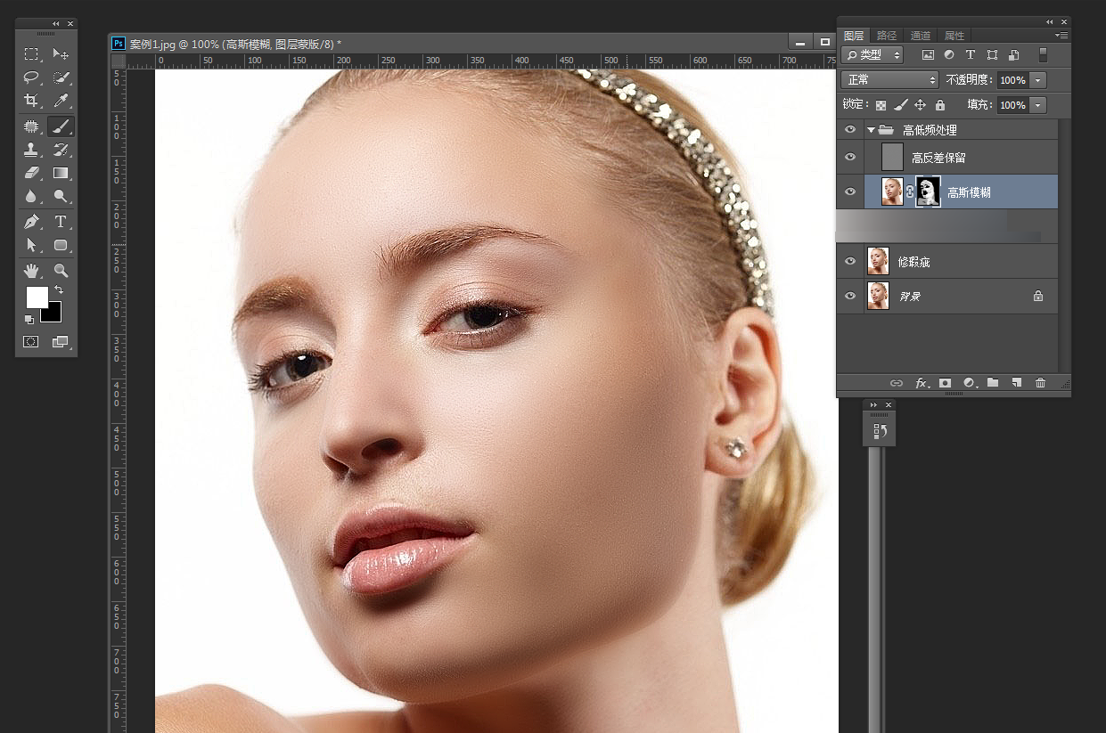This screenshot has width=1106, height=733.
Task: Hide the 高反差保留 layer
Action: (x=850, y=158)
